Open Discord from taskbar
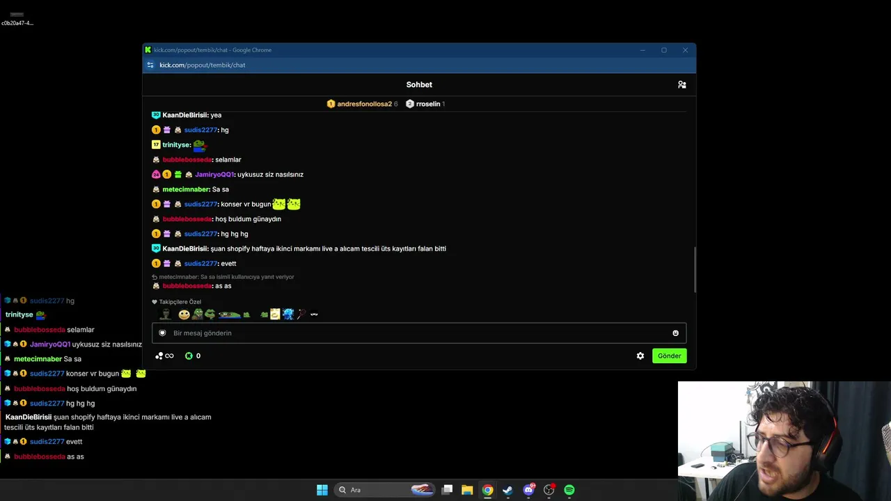This screenshot has height=501, width=891. coord(528,490)
